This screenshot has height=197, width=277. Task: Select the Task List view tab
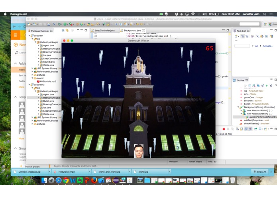click(x=241, y=31)
